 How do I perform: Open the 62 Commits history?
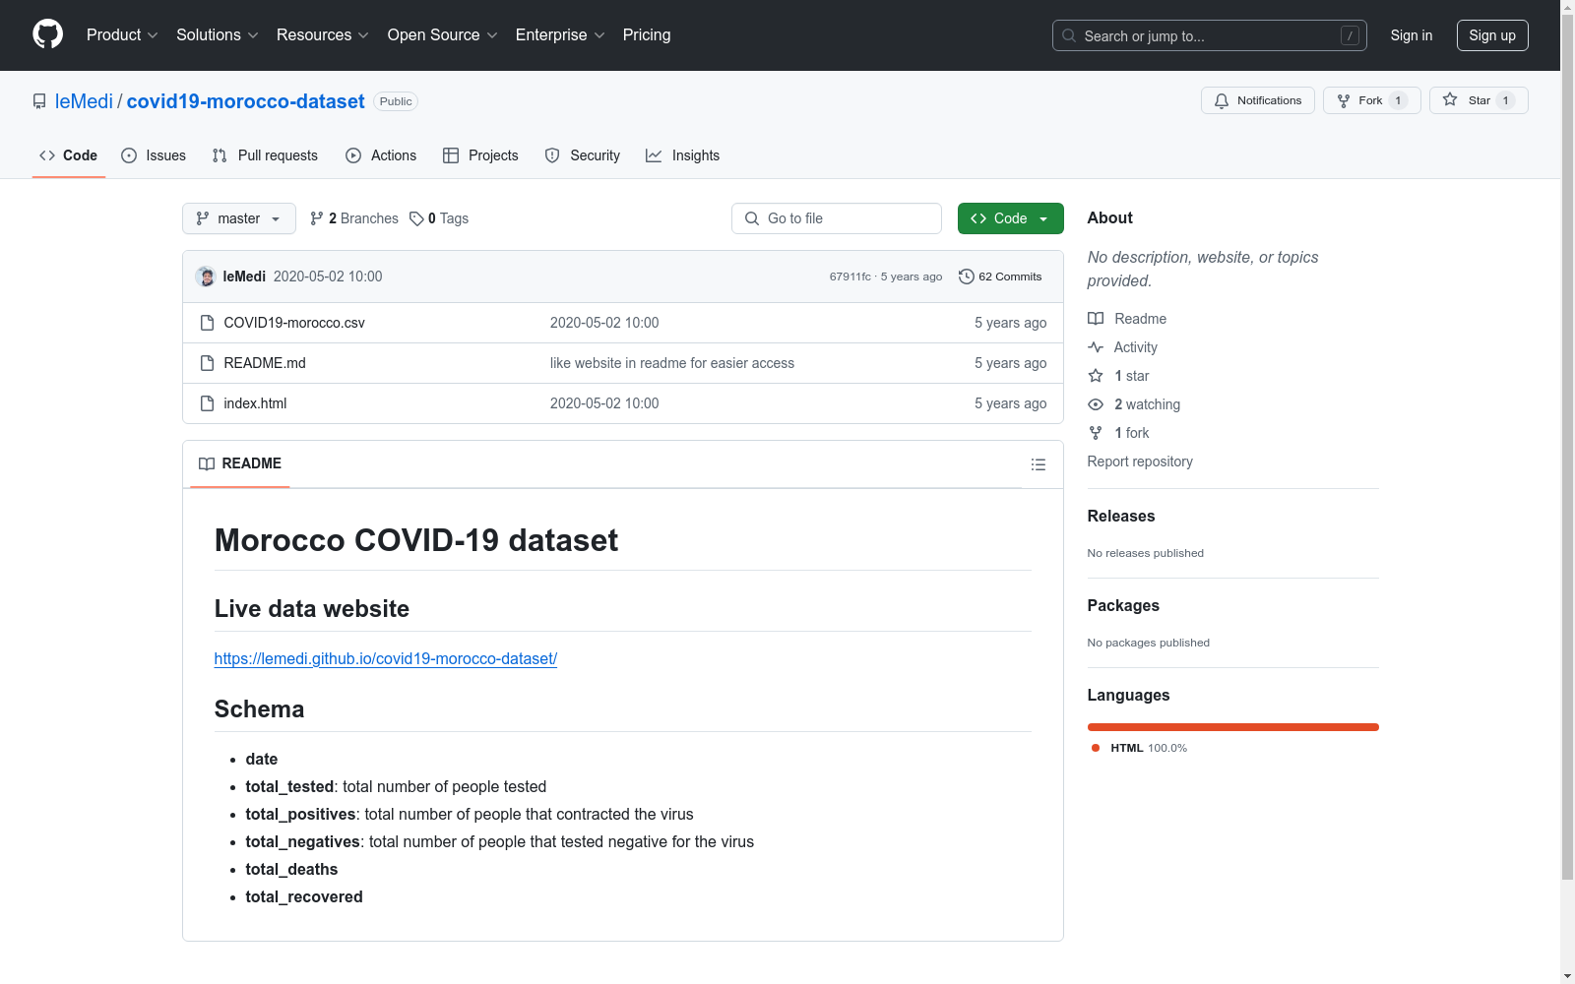tap(1000, 277)
